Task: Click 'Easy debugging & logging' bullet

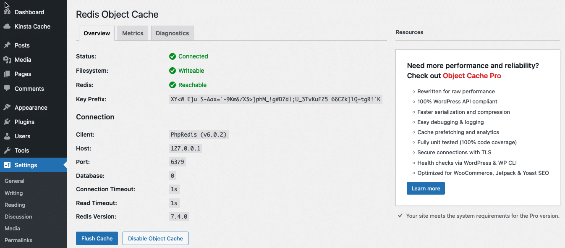Action: pyautogui.click(x=450, y=122)
